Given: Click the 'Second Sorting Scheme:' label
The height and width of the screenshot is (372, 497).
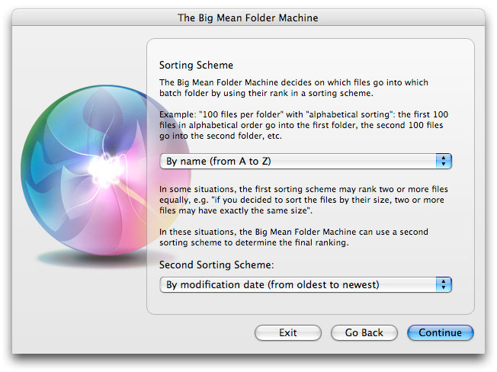Looking at the screenshot, I should [x=216, y=265].
